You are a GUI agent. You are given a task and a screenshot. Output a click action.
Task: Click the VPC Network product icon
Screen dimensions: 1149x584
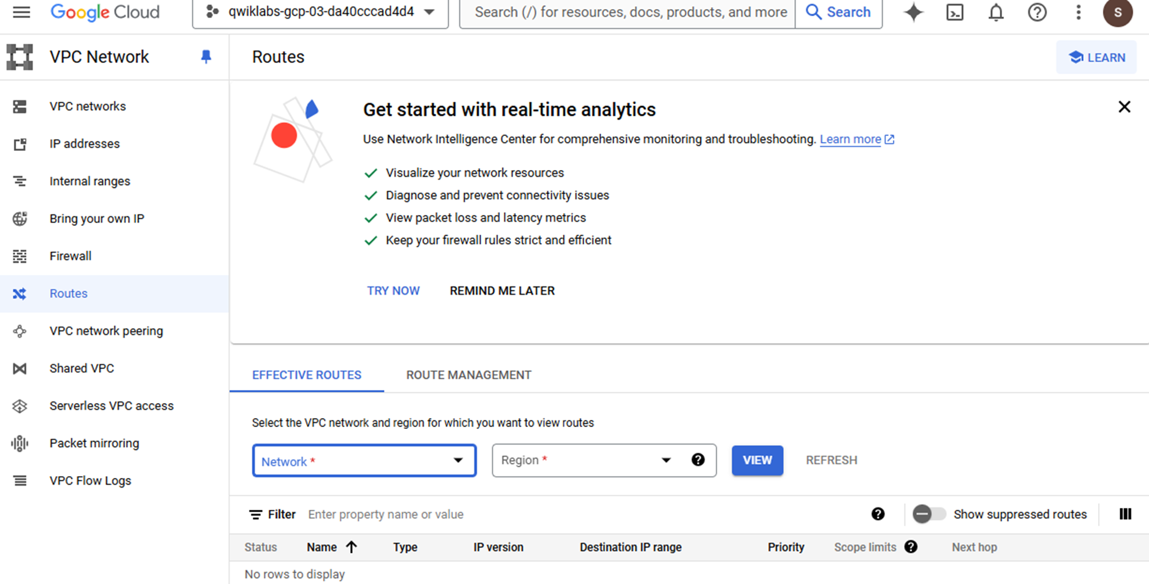(20, 57)
